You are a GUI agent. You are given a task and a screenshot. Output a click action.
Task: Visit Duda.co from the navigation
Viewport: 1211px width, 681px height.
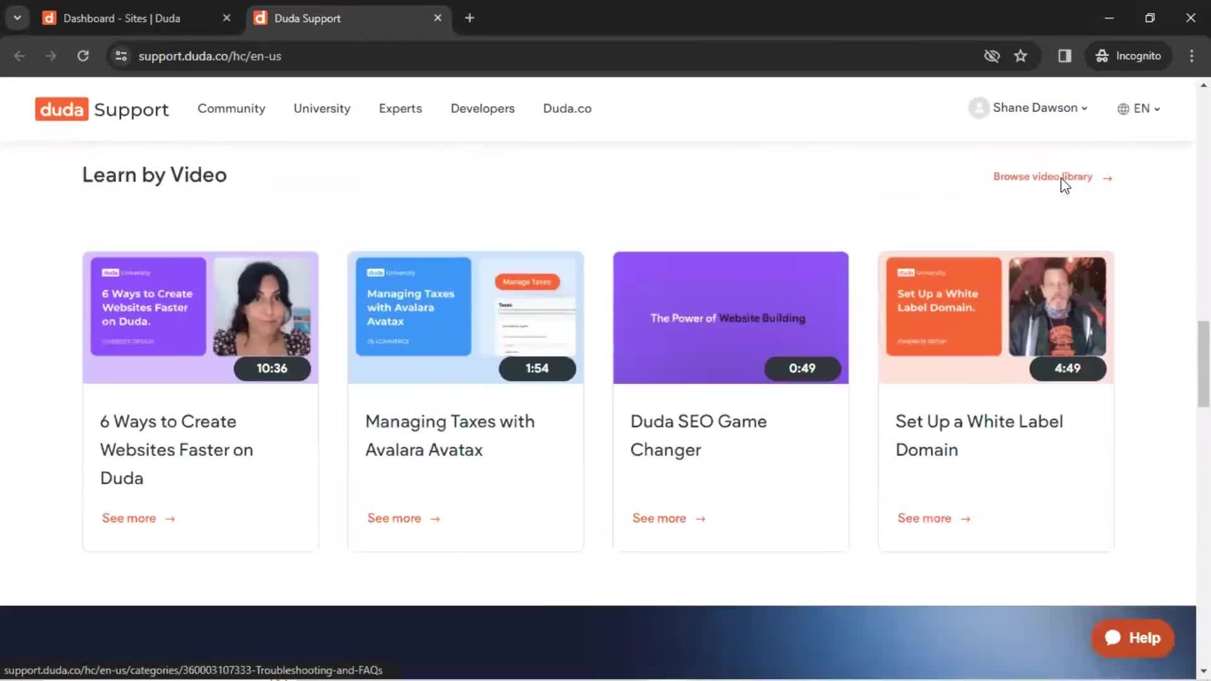(567, 108)
